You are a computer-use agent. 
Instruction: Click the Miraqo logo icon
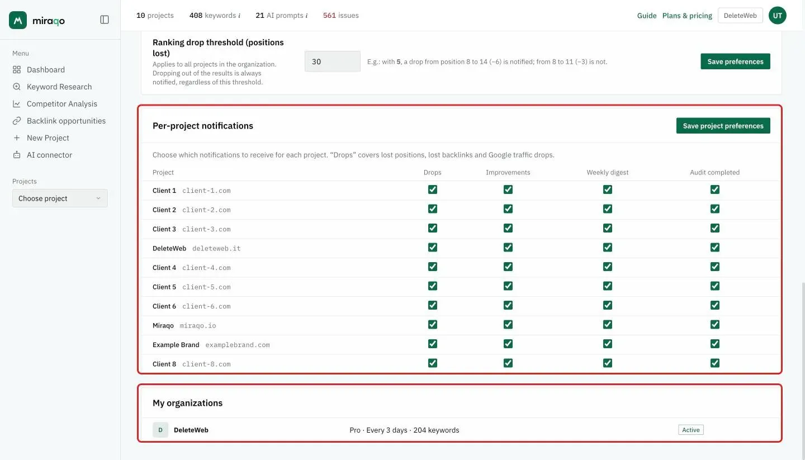click(18, 20)
